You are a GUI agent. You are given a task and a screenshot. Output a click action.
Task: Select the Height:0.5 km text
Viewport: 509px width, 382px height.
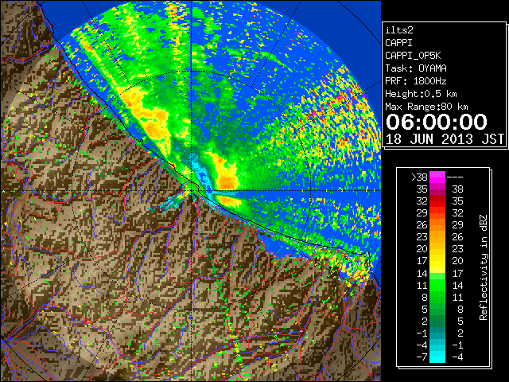coord(421,94)
